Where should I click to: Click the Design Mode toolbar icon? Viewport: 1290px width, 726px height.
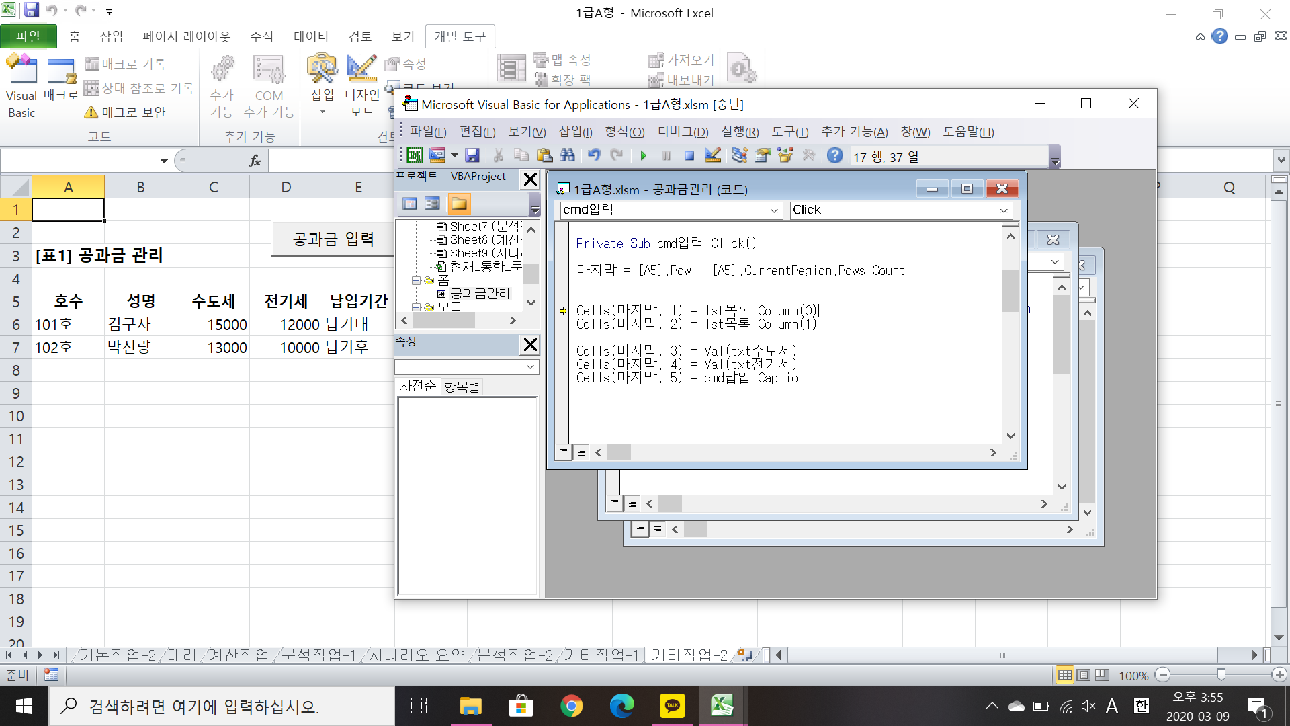[713, 156]
